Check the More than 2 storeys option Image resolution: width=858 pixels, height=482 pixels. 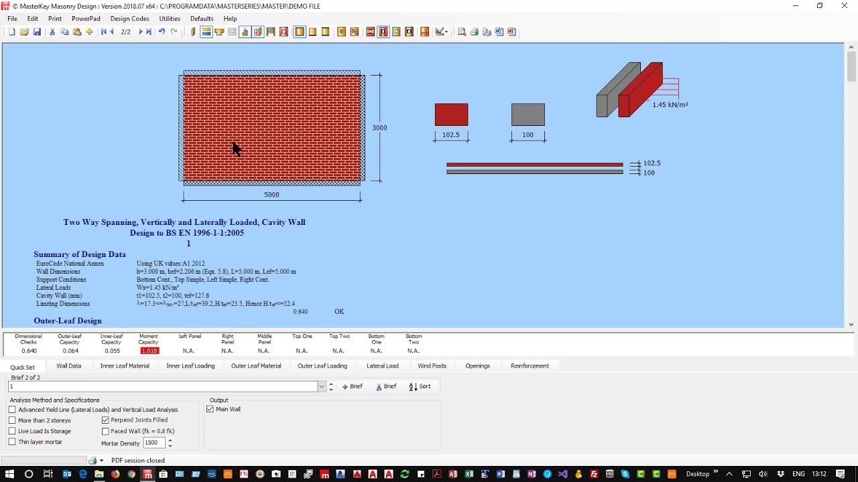[12, 420]
